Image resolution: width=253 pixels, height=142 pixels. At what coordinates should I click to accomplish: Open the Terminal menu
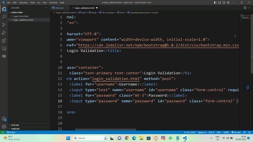pos(53,3)
